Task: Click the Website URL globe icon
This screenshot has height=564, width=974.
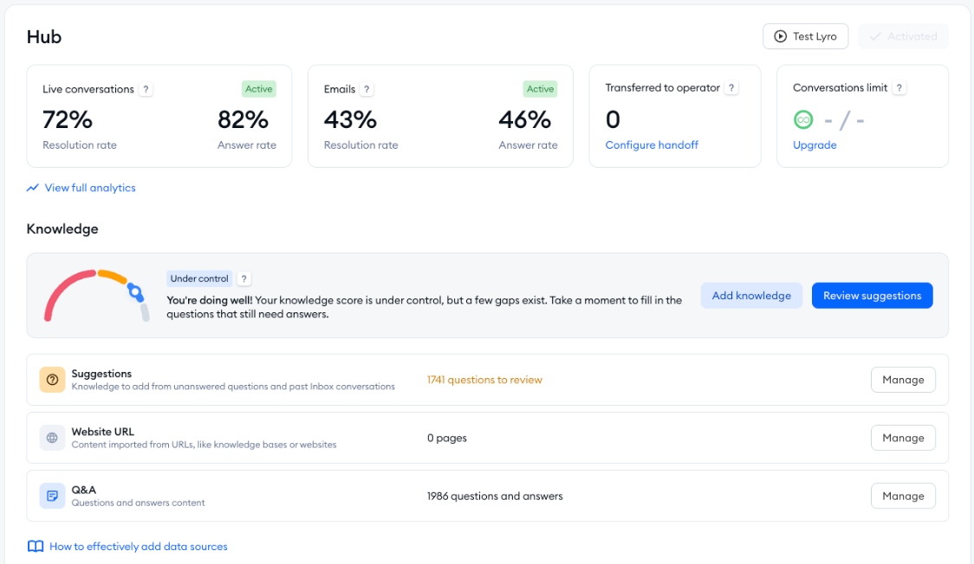Action: pos(51,437)
